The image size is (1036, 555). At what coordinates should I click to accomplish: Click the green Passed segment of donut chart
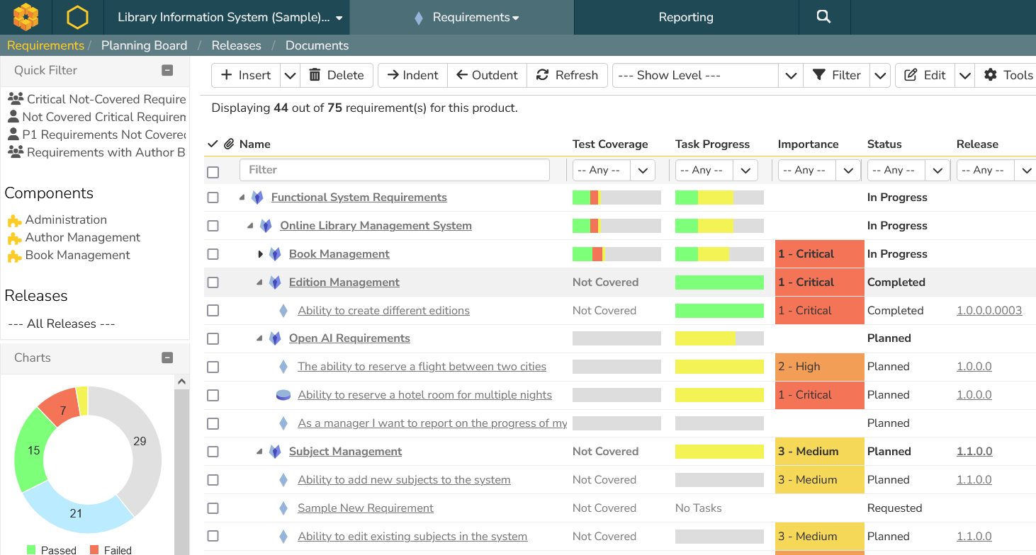click(30, 450)
